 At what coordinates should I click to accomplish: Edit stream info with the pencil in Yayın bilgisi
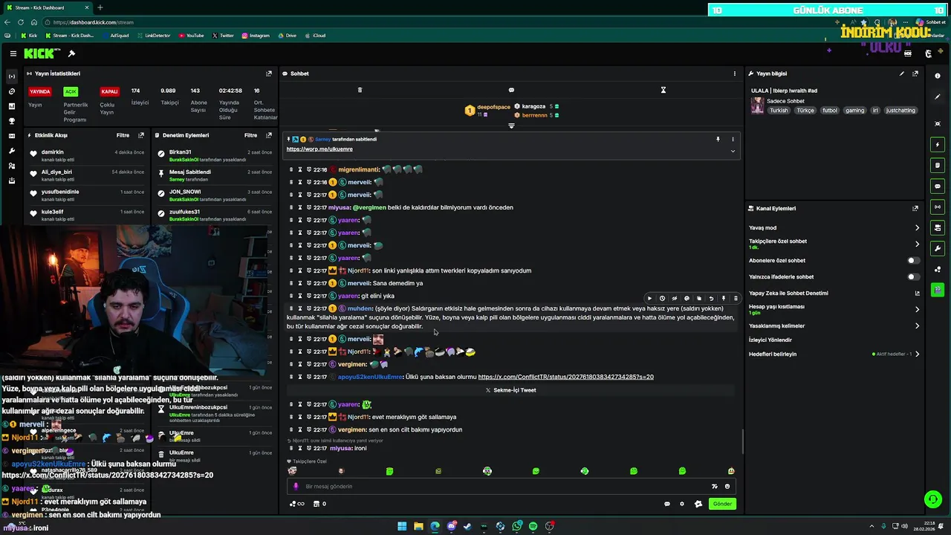pos(902,74)
